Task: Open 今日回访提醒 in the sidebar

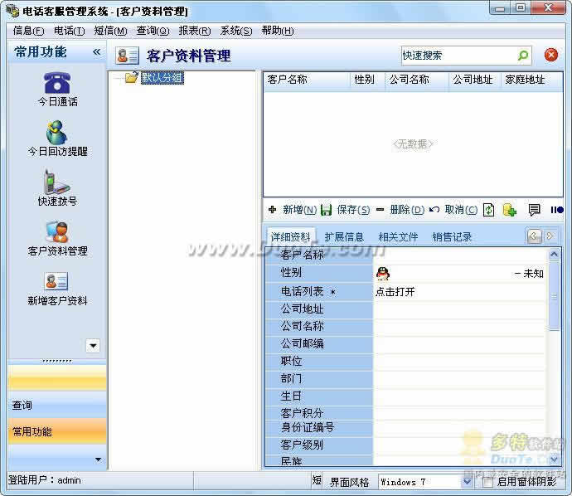Action: tap(57, 136)
